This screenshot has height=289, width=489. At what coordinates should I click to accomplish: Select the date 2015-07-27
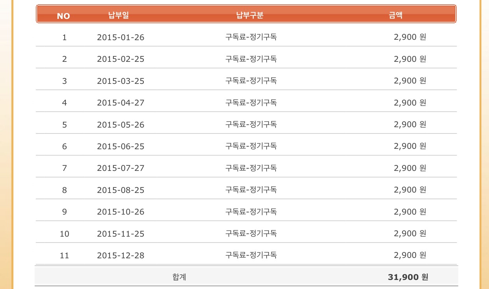(120, 168)
